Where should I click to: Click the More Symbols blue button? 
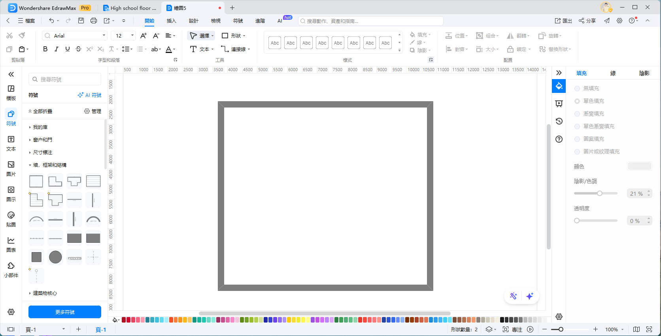tap(65, 312)
